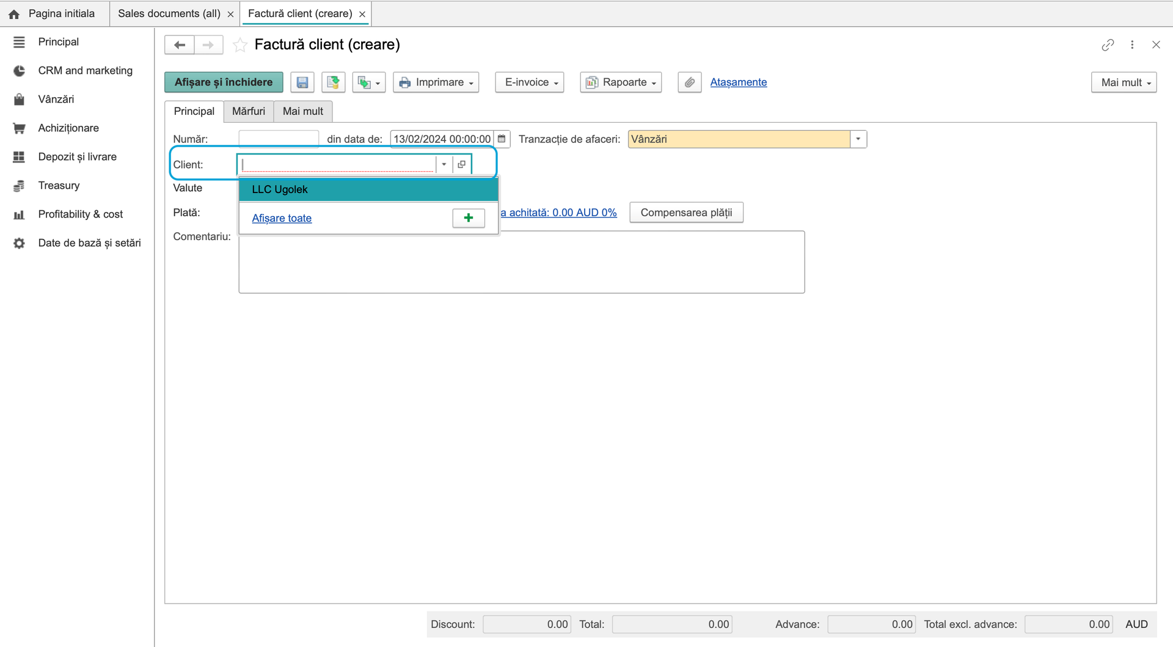Open the Imprimare dropdown
This screenshot has width=1173, height=647.
436,82
